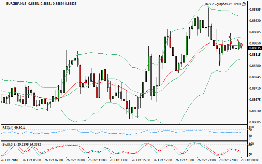The width and height of the screenshot is (262, 164).
Task: Click the 0.88710 price scale label
Action: click(x=254, y=88)
